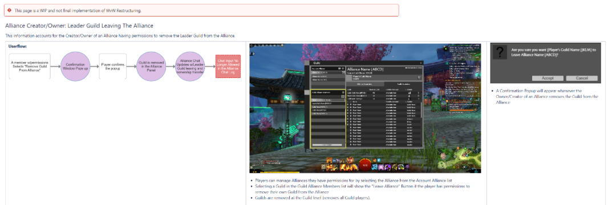The height and width of the screenshot is (205, 616).
Task: Click the "Guild is removed in the Alliance Panel" circle
Action: pos(151,66)
